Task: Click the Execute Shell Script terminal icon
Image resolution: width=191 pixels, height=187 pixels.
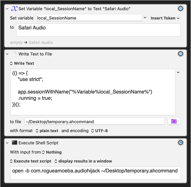Action: 14,142
